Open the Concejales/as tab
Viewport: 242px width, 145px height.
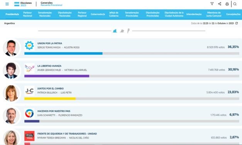pos(234,14)
